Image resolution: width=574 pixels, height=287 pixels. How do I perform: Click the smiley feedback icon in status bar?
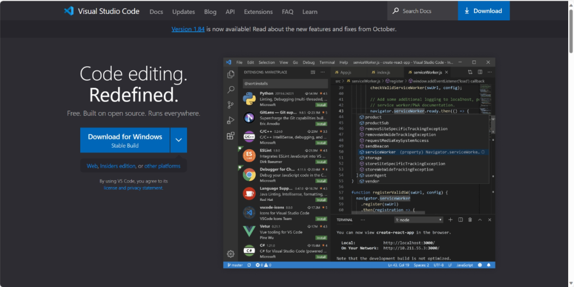(x=480, y=265)
